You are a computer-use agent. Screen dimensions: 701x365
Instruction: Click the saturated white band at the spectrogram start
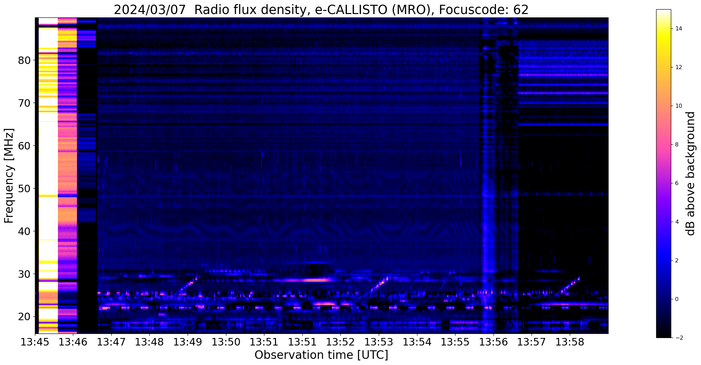tap(48, 171)
